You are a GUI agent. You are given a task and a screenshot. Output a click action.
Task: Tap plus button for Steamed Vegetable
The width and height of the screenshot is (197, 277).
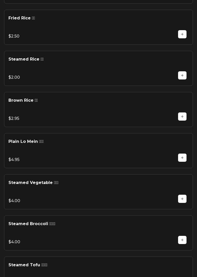[x=182, y=199]
